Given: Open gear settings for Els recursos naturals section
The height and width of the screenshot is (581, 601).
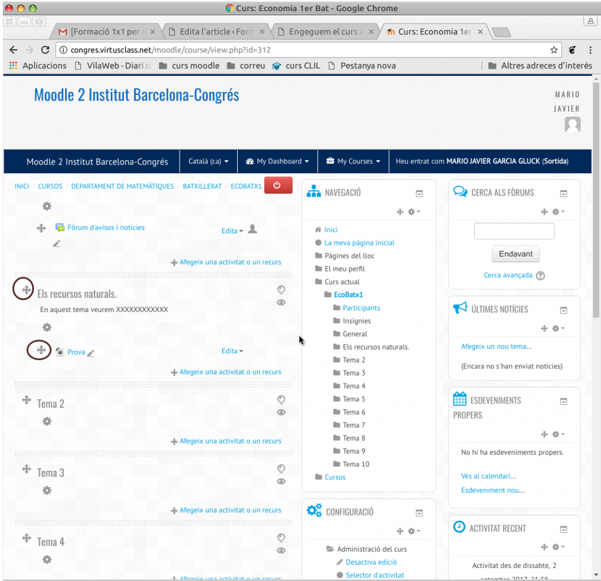Looking at the screenshot, I should point(47,327).
